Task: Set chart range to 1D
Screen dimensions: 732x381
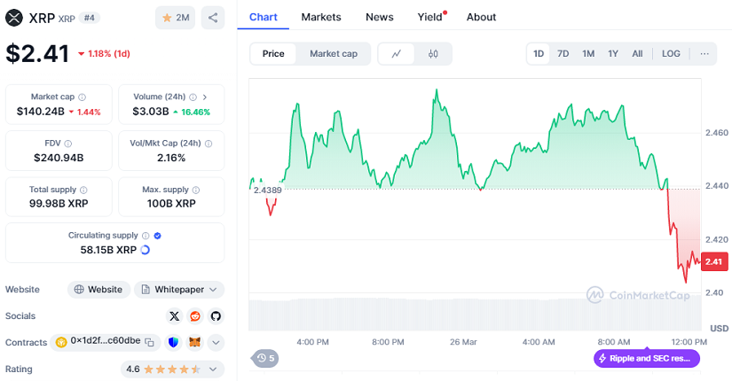Action: [x=539, y=54]
